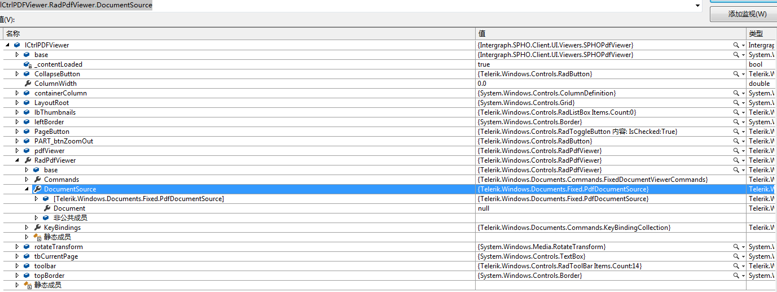Screen dimensions: 777x292
Task: Expand the tbCurrentPage node
Action: point(17,256)
